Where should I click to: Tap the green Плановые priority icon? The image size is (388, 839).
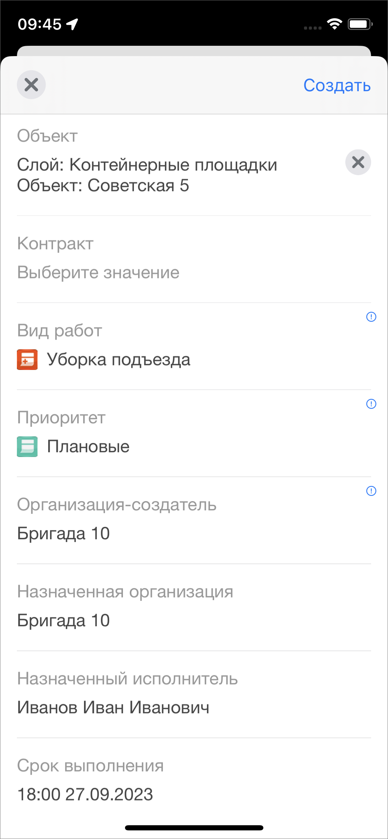27,447
